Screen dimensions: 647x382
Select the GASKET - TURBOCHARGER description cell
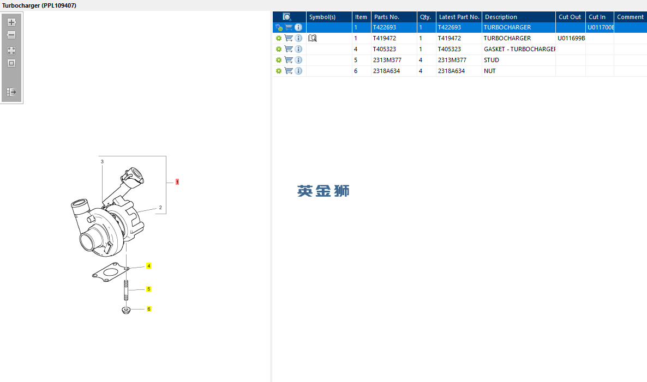pyautogui.click(x=519, y=49)
